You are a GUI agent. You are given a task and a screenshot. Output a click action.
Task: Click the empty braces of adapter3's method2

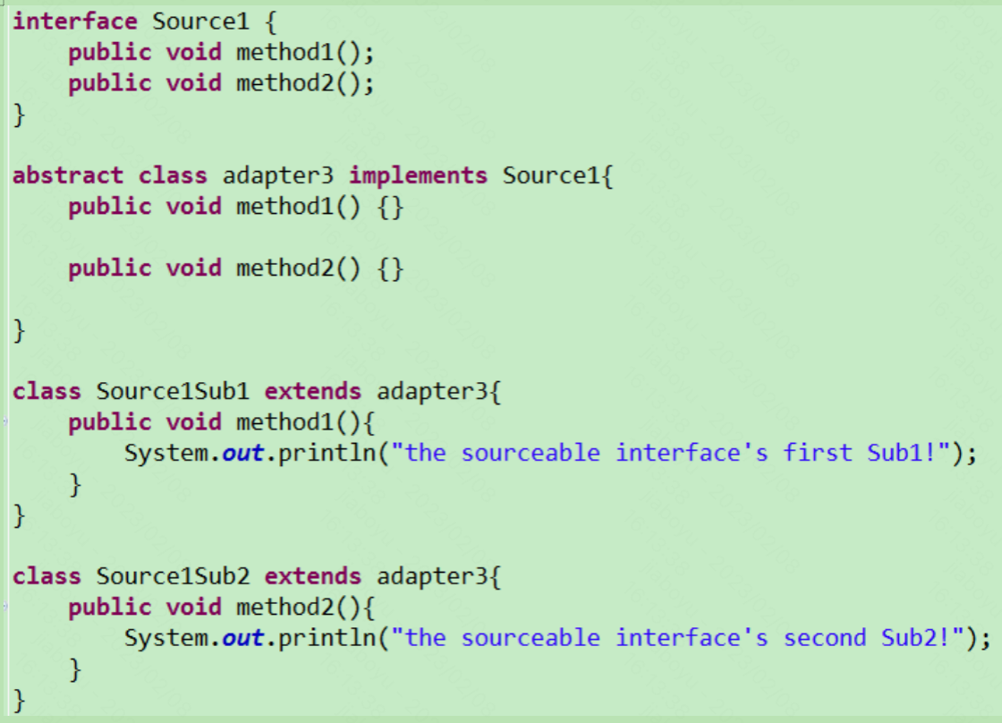tap(391, 268)
